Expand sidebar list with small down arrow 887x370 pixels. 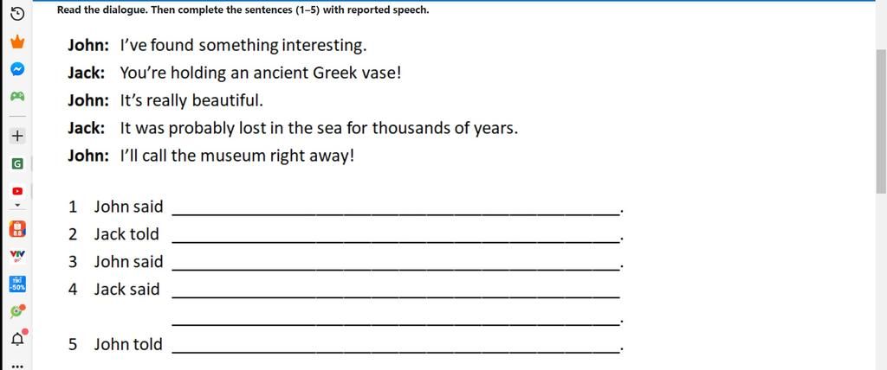pyautogui.click(x=18, y=206)
